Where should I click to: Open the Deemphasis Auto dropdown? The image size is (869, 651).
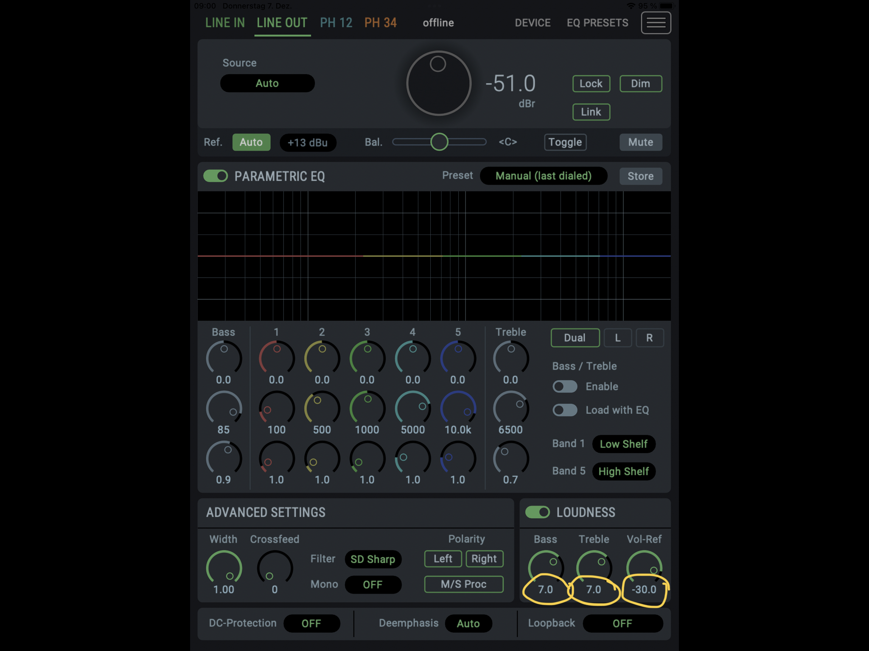coord(468,623)
